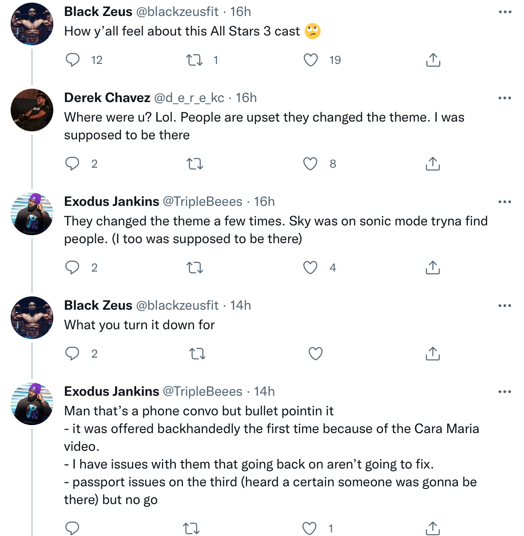Retweet Exodus Jankins' sonic mode tweet
The image size is (524, 536).
195,268
